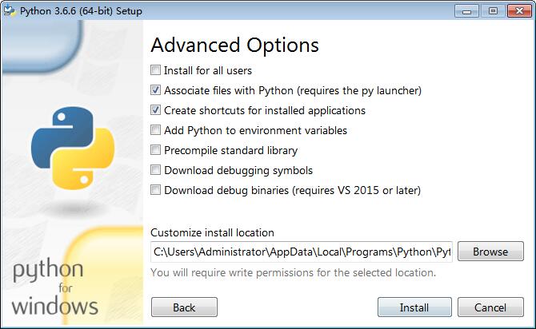Image resolution: width=536 pixels, height=329 pixels.
Task: Start installation with the Install button
Action: [414, 307]
